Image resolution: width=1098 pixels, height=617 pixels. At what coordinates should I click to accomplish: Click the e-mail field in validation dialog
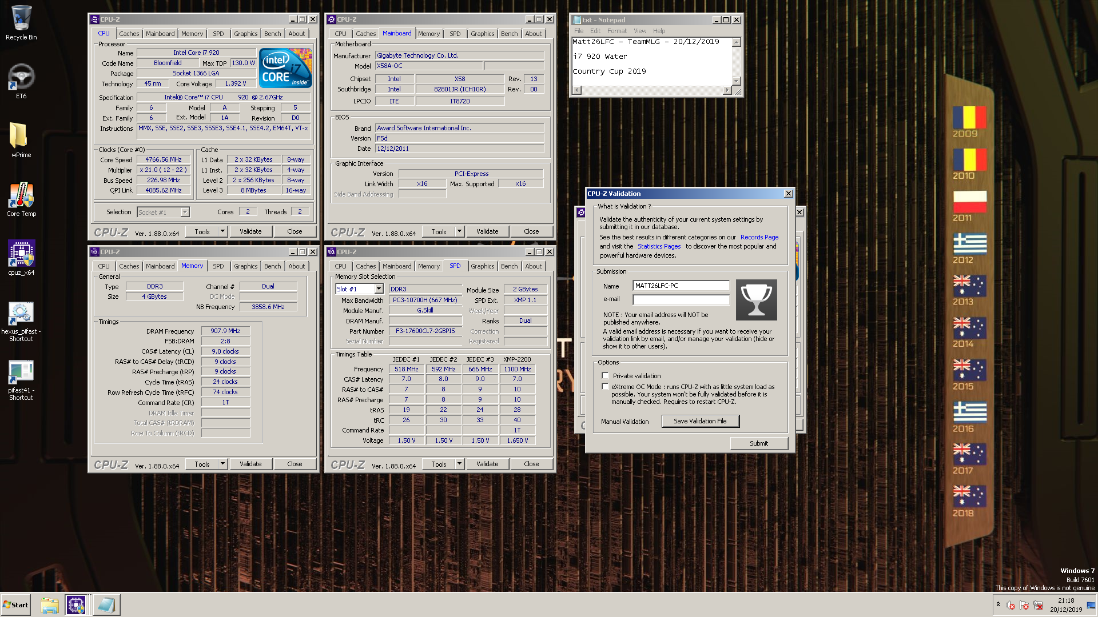click(x=681, y=300)
